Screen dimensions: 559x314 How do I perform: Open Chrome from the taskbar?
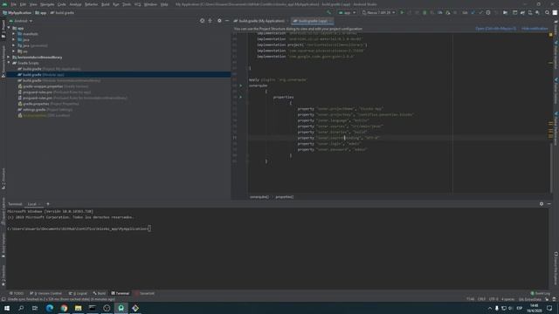pos(64,308)
